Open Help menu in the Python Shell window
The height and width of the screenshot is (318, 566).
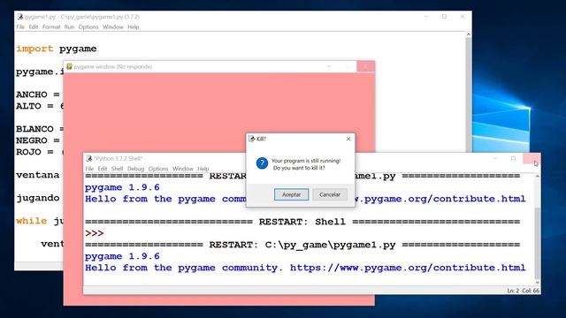(x=203, y=169)
